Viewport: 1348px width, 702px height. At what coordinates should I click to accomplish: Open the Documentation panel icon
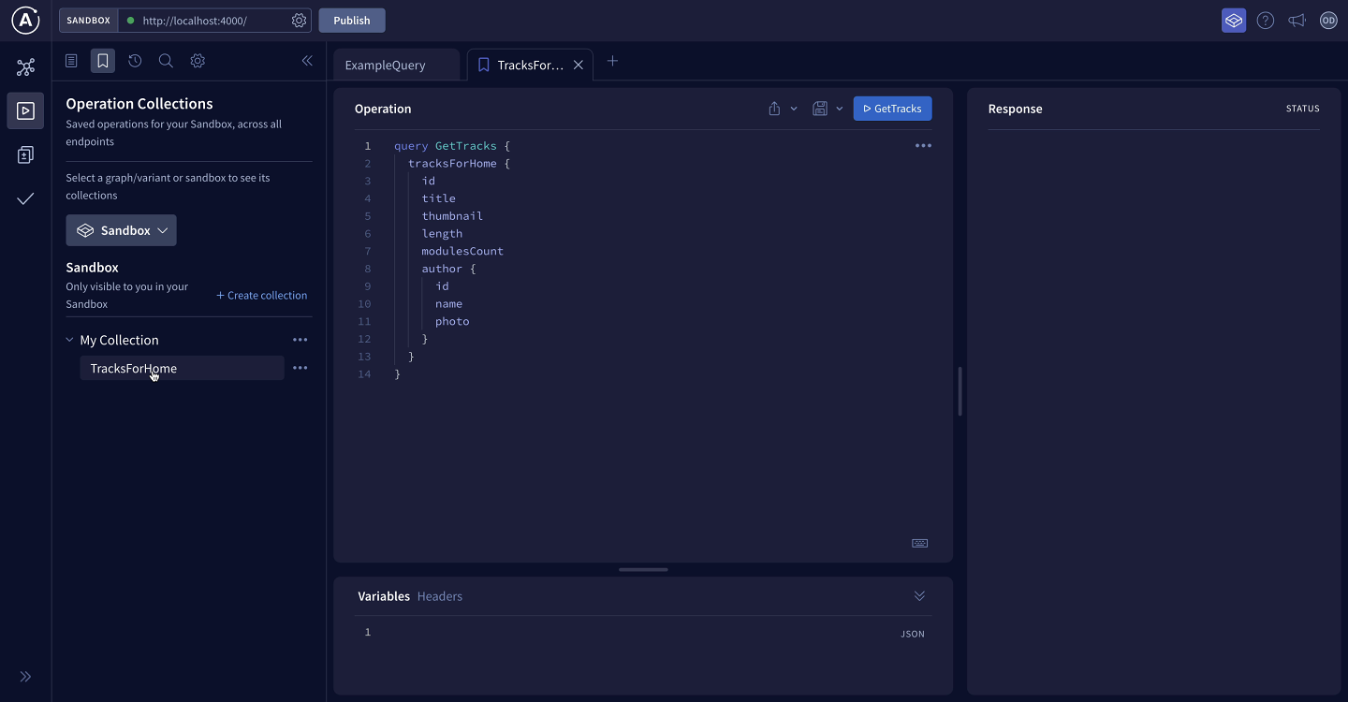(x=71, y=61)
